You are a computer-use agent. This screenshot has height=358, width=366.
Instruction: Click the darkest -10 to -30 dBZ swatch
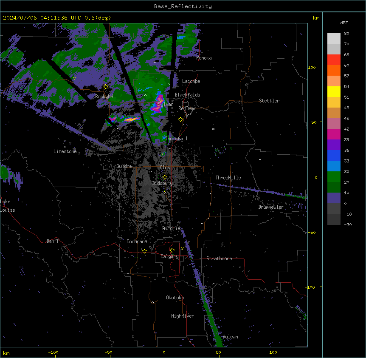point(334,219)
